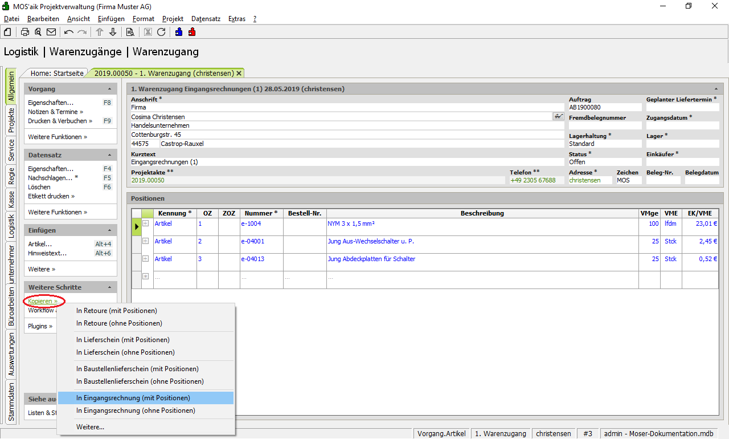
Task: Open the Projekt menu
Action: [x=173, y=19]
